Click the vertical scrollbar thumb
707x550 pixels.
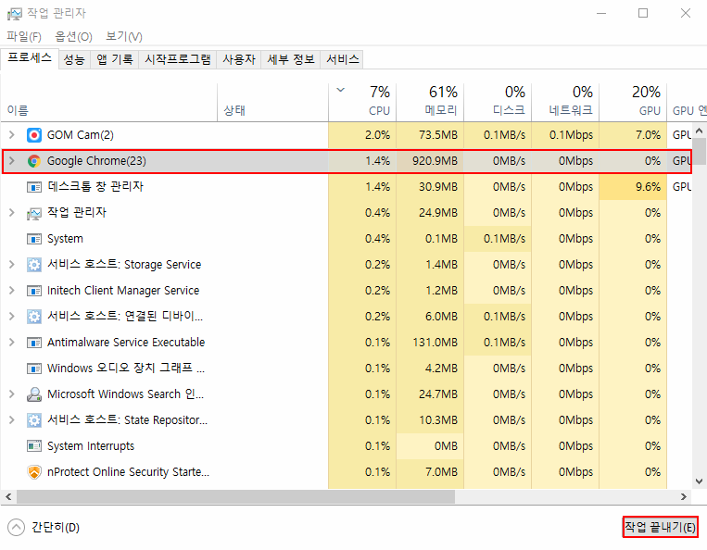pos(699,151)
